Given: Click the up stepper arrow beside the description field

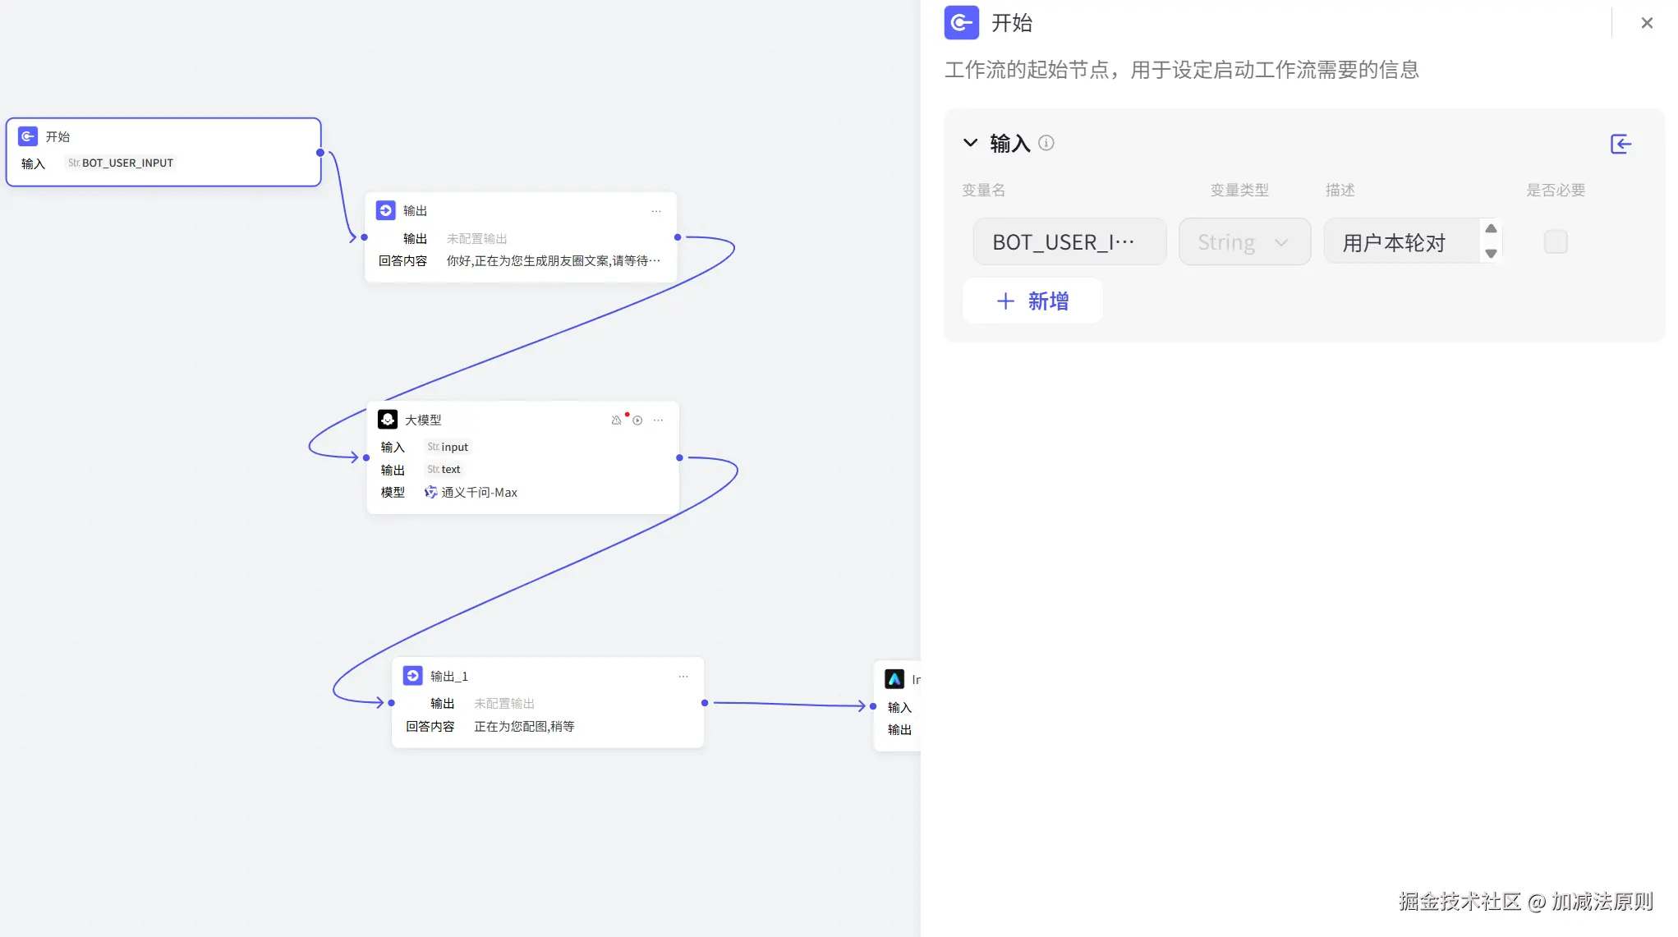Looking at the screenshot, I should pos(1491,229).
